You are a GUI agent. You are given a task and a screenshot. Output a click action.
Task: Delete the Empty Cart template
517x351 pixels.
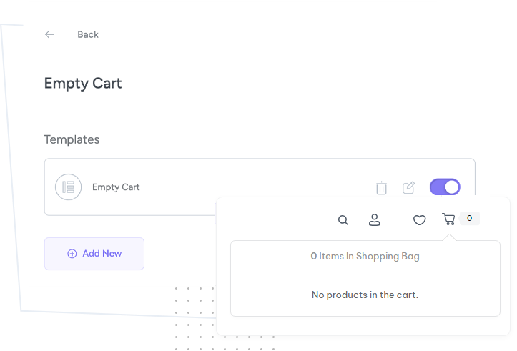point(382,188)
